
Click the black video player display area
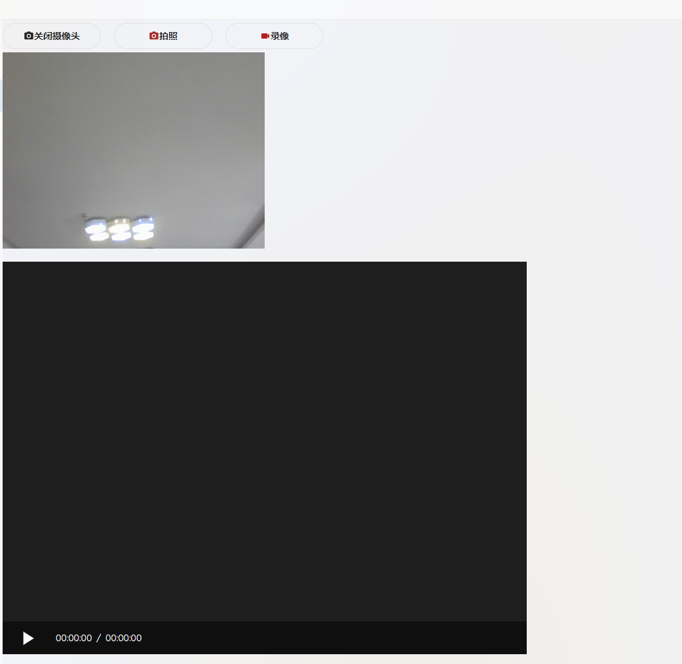tap(265, 442)
